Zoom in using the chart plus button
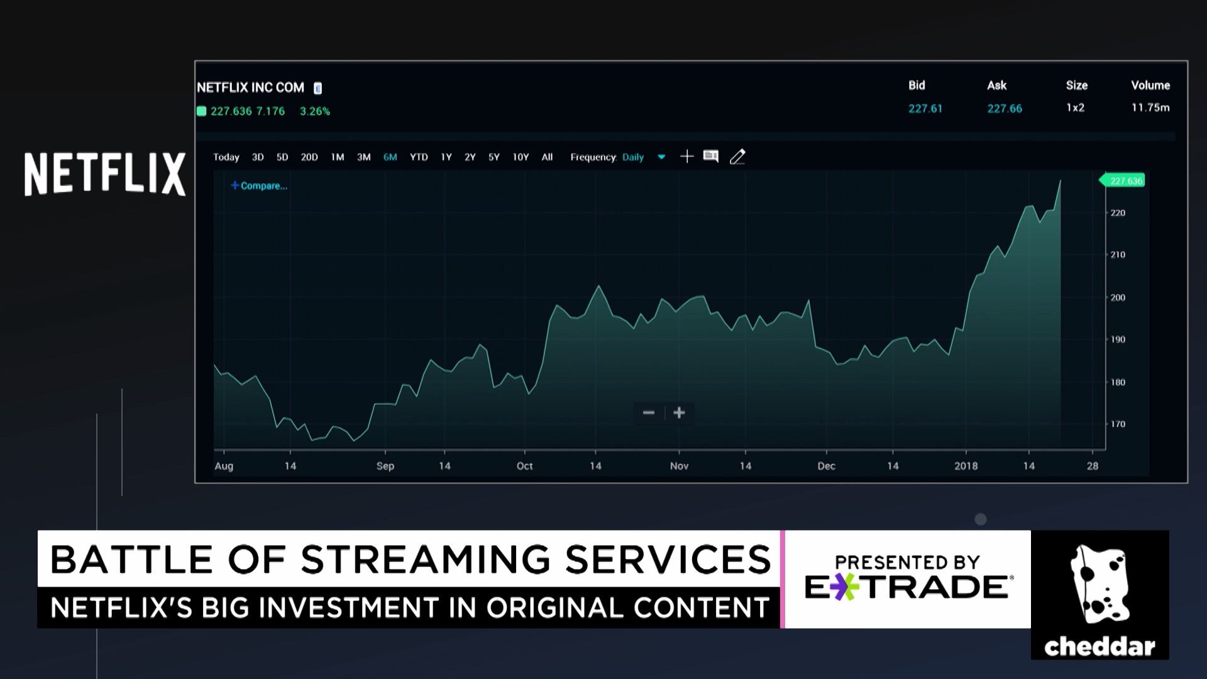1207x679 pixels. tap(679, 413)
